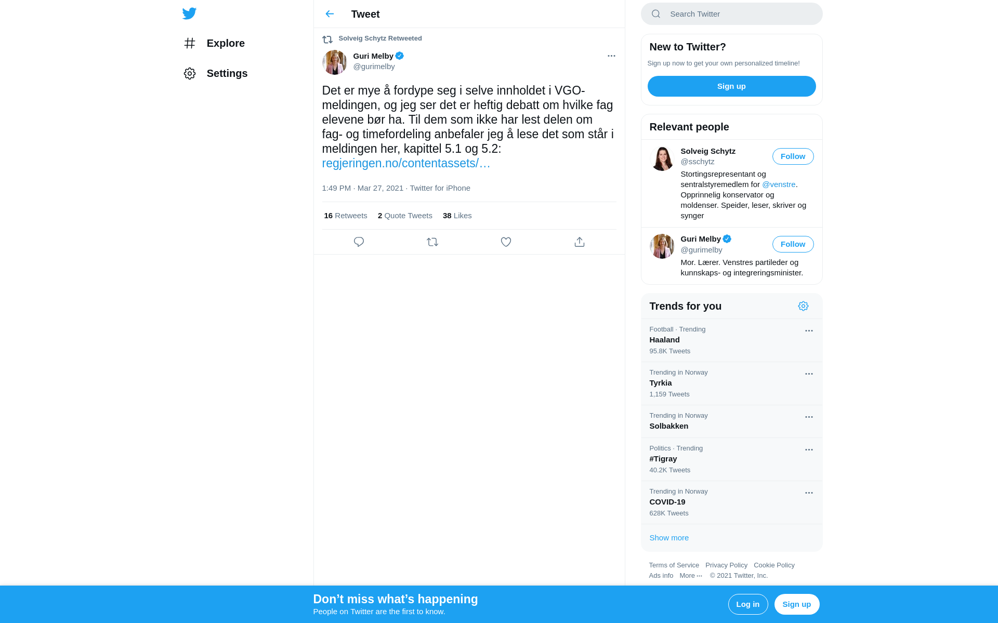Reply to the tweet via speech-bubble icon
The width and height of the screenshot is (998, 623).
pos(359,242)
